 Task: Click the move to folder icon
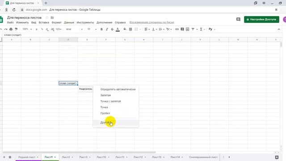tap(52, 17)
